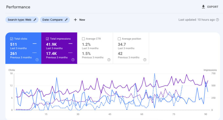Uncheck the Total clicks checkbox
This screenshot has width=223, height=120.
pyautogui.click(x=12, y=39)
